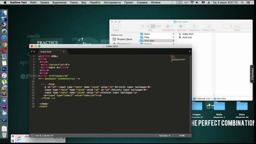Viewport: 256px width, 144px height.
Task: Click the volume icon in menu bar
Action: pyautogui.click(x=197, y=2)
